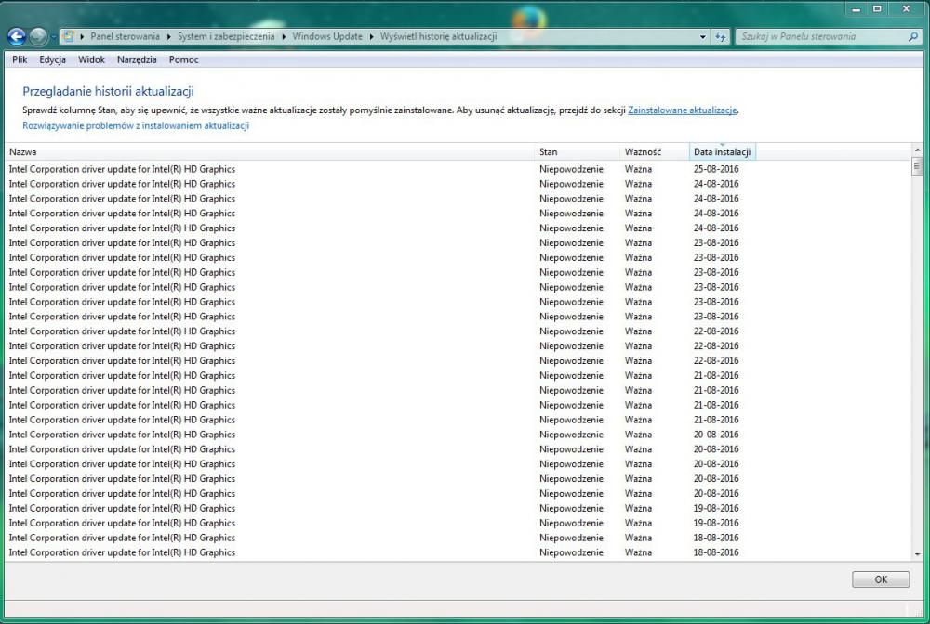Screen dimensions: 930x624
Task: Refresh the address bar location
Action: 720,37
